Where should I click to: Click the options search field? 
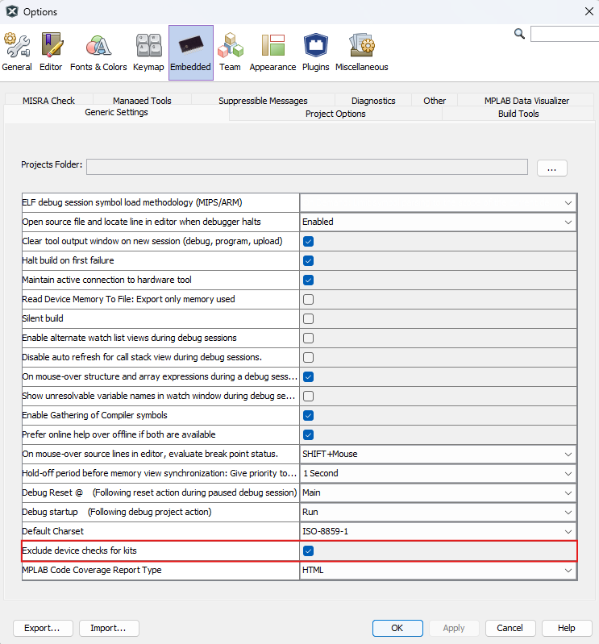coord(564,34)
